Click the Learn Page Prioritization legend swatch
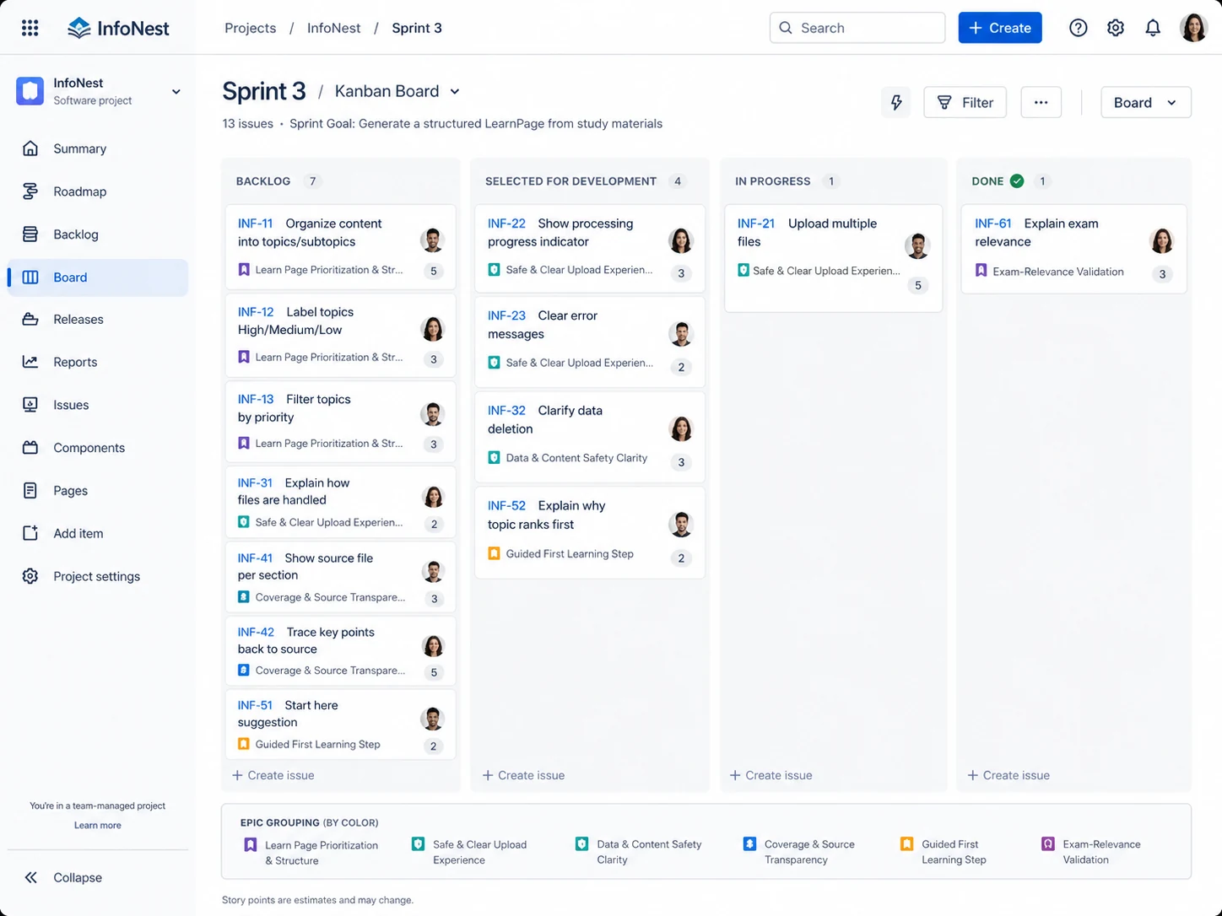 click(251, 844)
